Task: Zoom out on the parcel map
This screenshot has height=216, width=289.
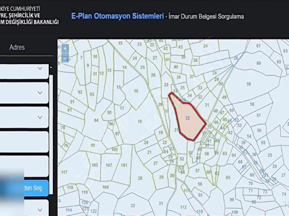Action: tap(66, 58)
